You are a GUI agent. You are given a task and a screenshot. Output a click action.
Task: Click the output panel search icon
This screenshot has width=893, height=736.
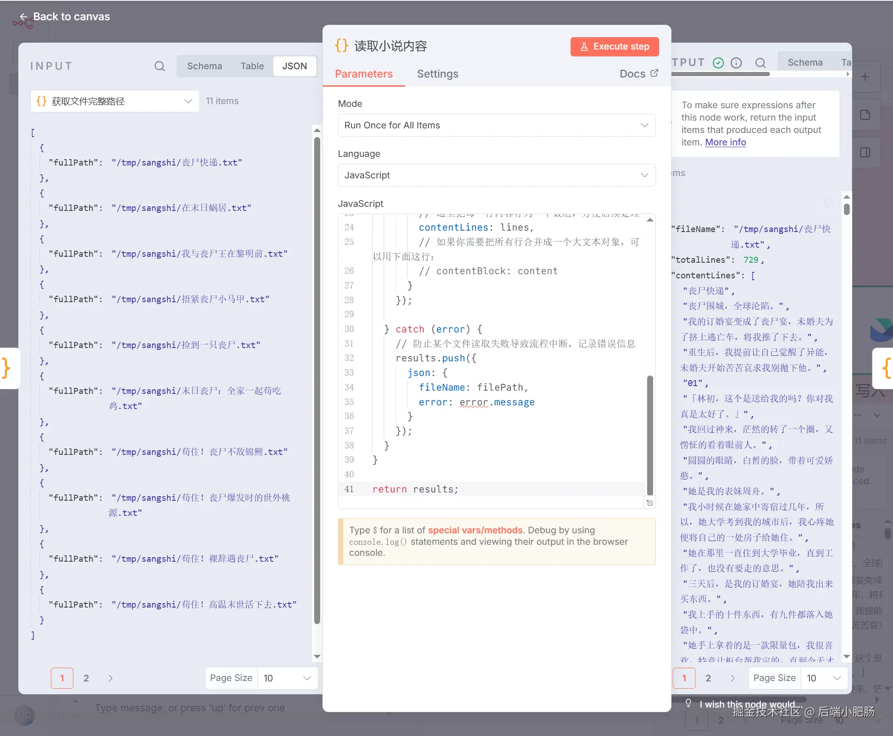[x=760, y=63]
